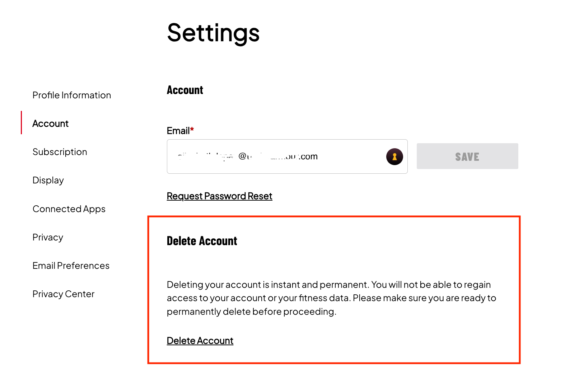
Task: Click the password manager keyhole icon
Action: pyautogui.click(x=394, y=157)
